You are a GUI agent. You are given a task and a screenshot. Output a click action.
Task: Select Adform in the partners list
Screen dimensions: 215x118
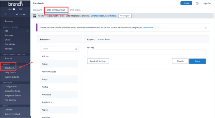pos(59,56)
